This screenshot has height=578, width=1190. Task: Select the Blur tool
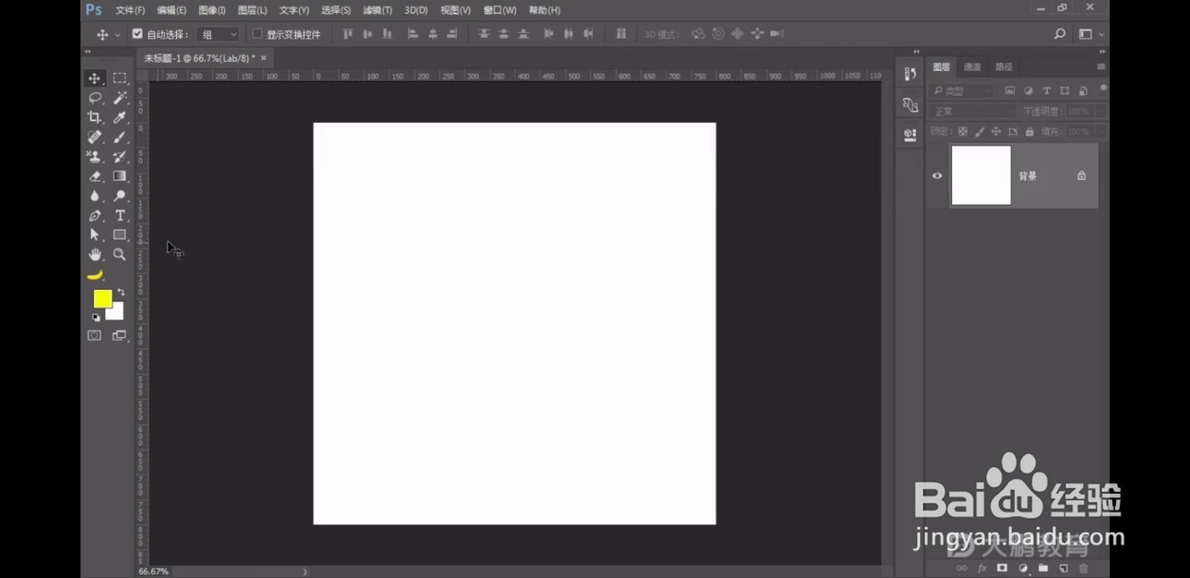coord(94,195)
